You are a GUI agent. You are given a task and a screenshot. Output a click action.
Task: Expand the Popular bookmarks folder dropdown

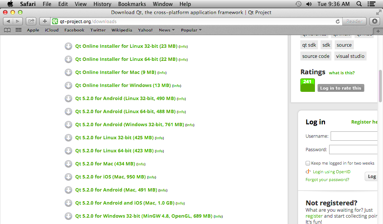(191, 30)
